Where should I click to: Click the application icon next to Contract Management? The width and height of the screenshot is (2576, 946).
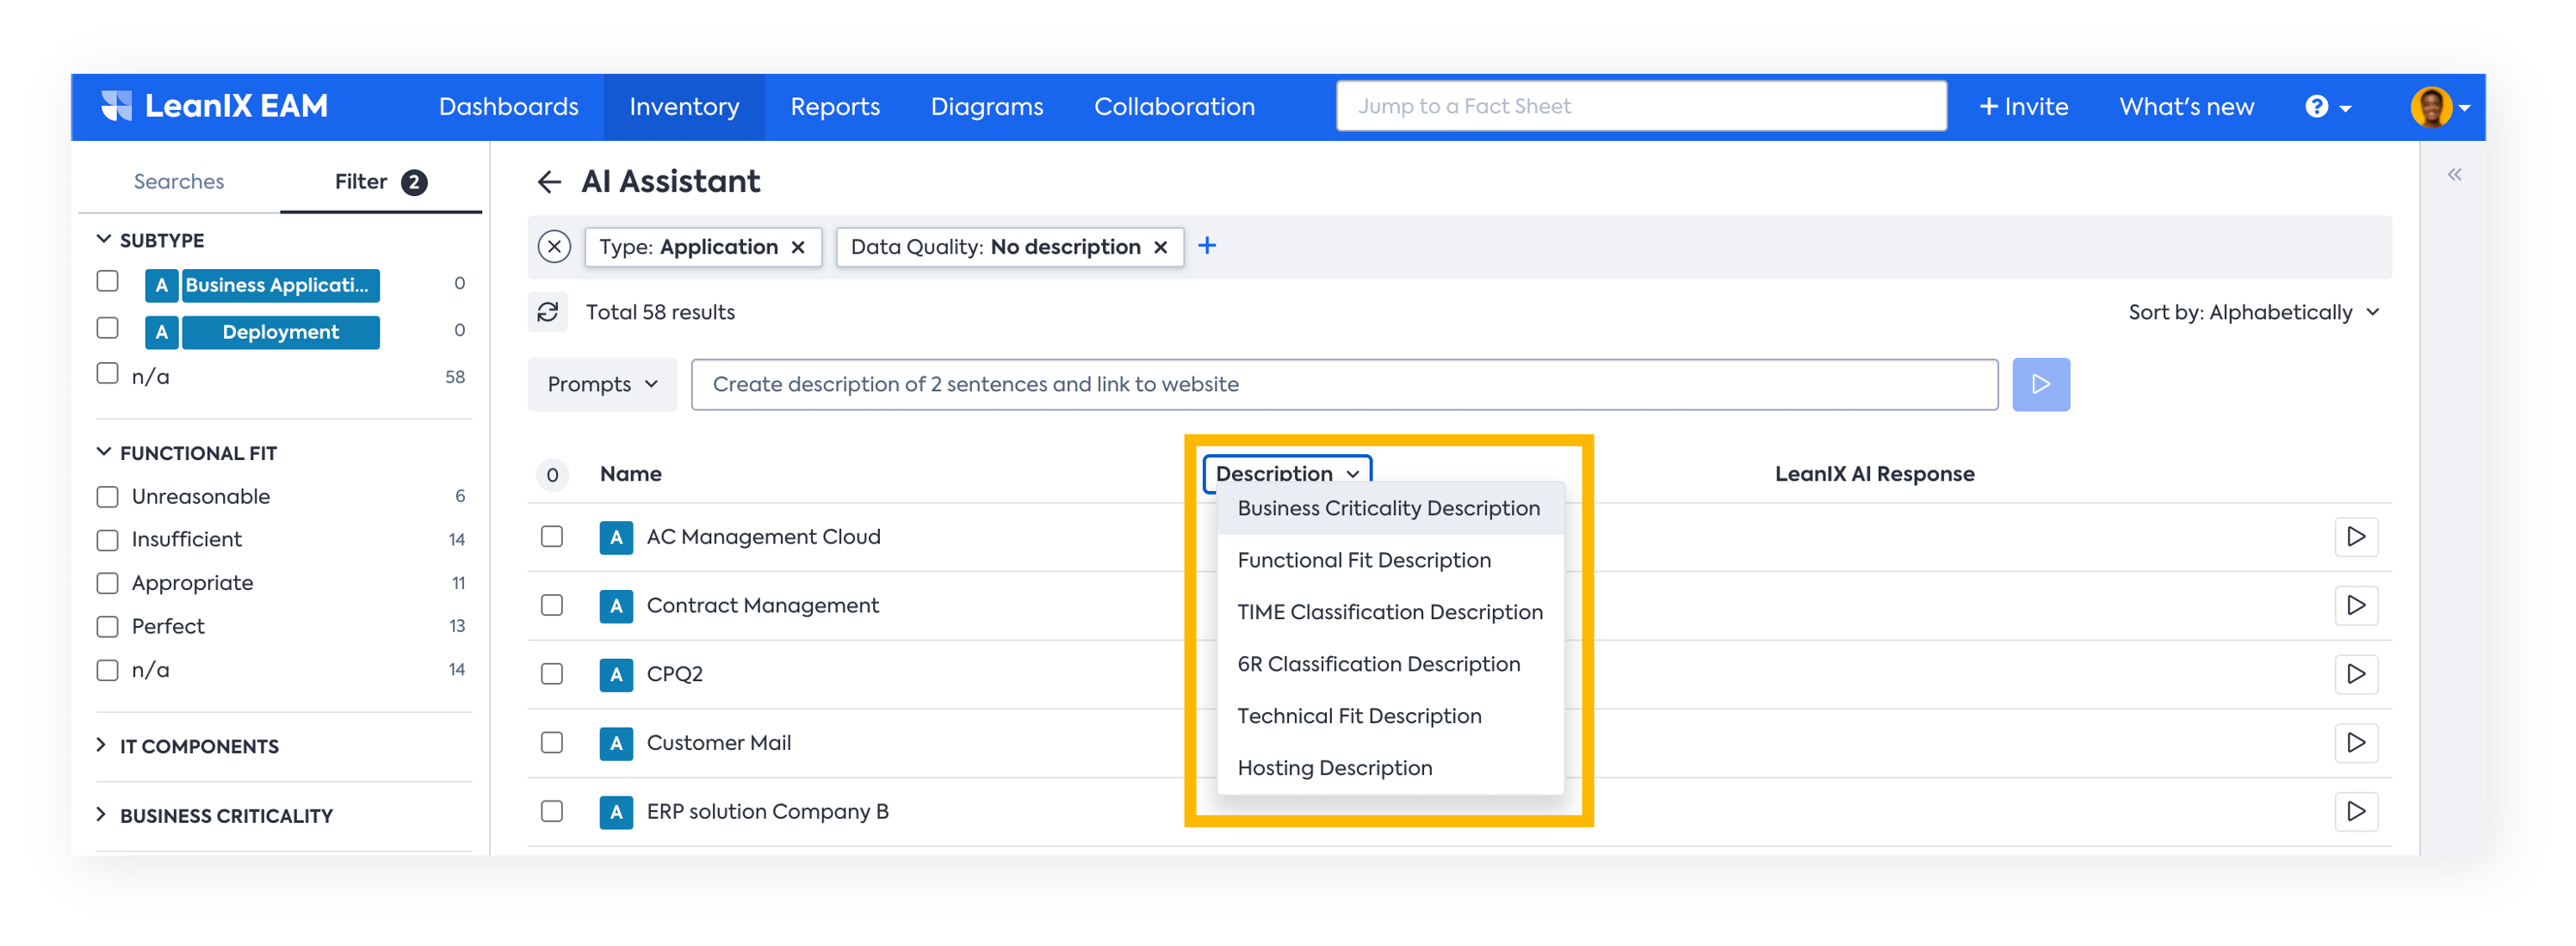coord(616,605)
